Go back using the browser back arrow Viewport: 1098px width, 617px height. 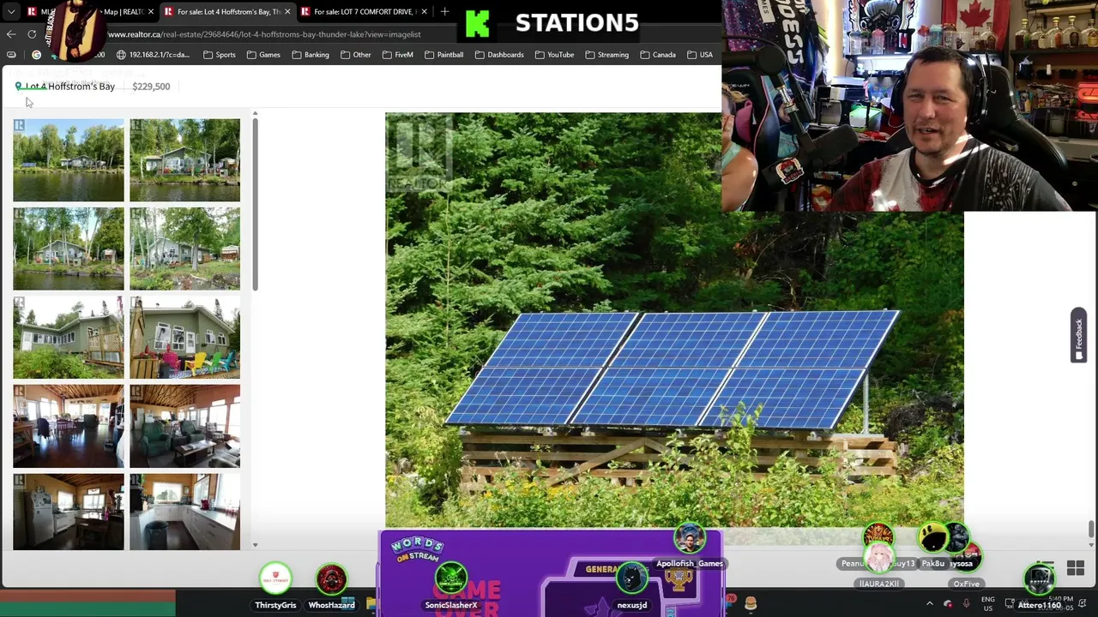tap(11, 34)
